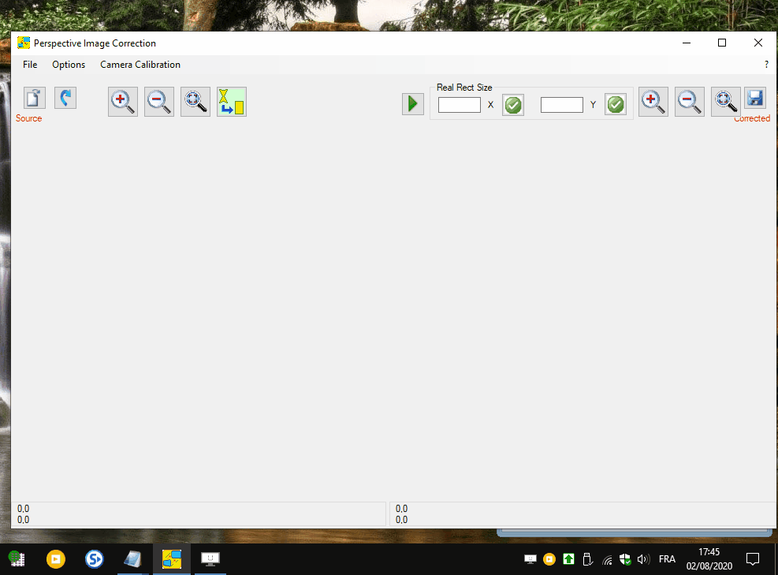Click the monitor app icon in taskbar
Image resolution: width=778 pixels, height=575 pixels.
tap(210, 559)
